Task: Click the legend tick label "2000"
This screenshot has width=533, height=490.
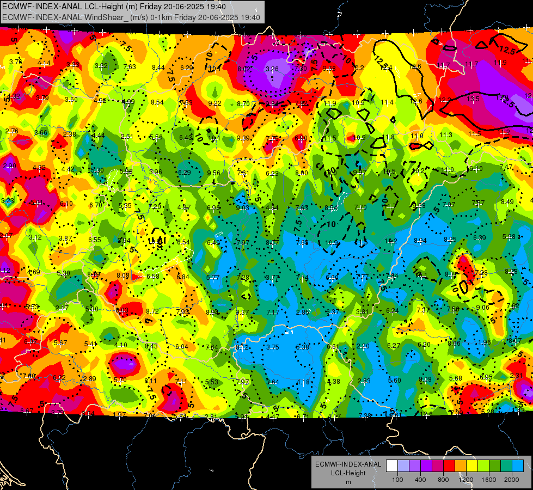Action: (512, 480)
